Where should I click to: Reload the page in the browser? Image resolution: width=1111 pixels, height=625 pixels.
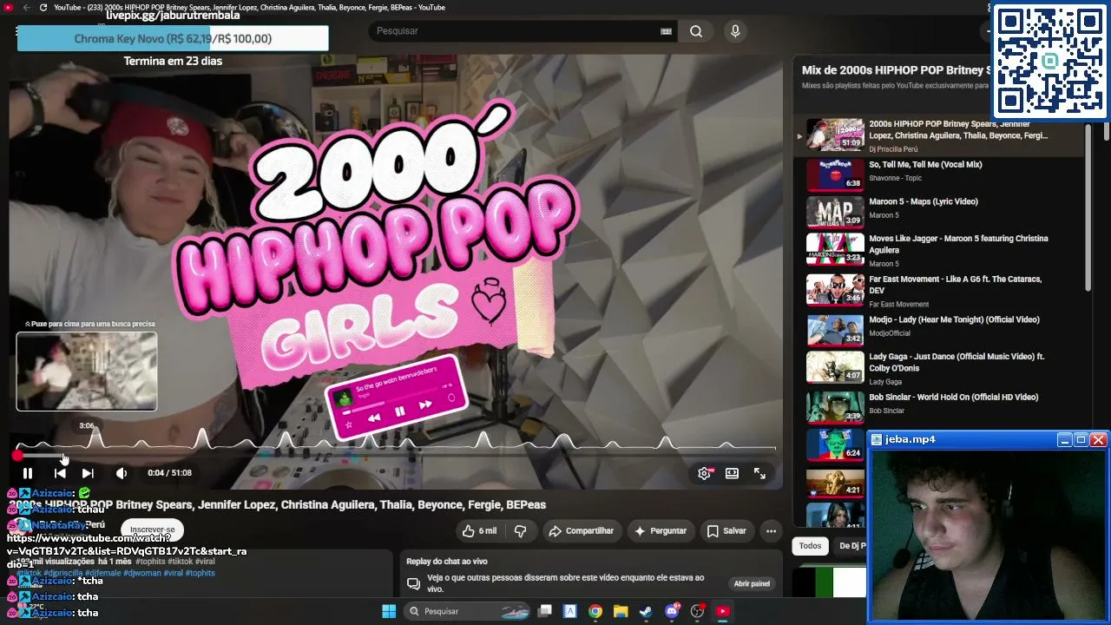coord(43,8)
